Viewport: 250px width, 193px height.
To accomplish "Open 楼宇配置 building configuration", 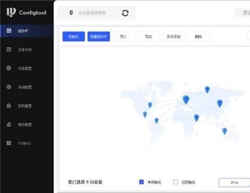I will [25, 124].
